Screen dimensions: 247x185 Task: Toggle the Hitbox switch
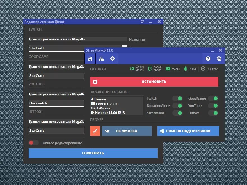[213, 113]
